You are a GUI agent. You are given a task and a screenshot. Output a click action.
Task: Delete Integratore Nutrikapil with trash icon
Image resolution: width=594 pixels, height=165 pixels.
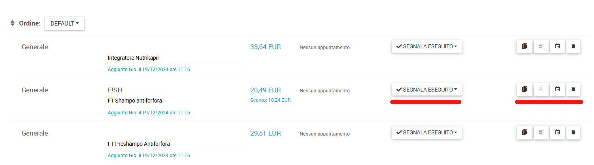[573, 46]
